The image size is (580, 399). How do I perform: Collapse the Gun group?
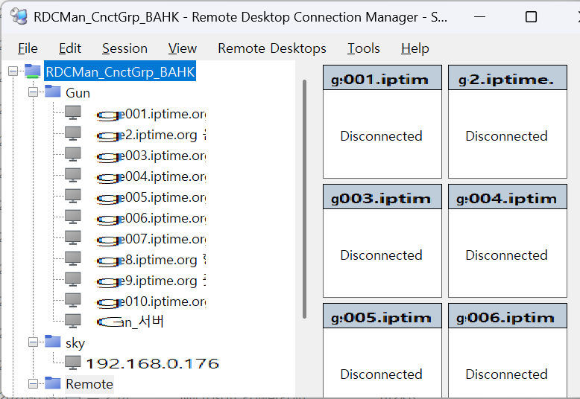[34, 92]
